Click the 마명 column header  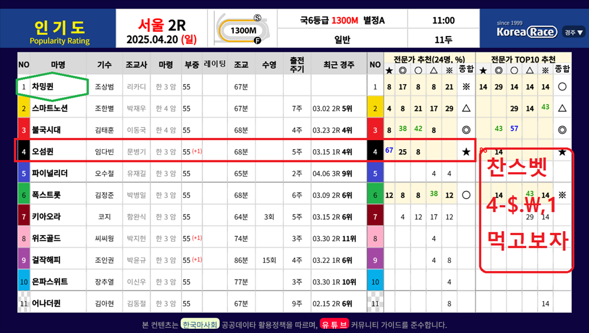(x=58, y=65)
